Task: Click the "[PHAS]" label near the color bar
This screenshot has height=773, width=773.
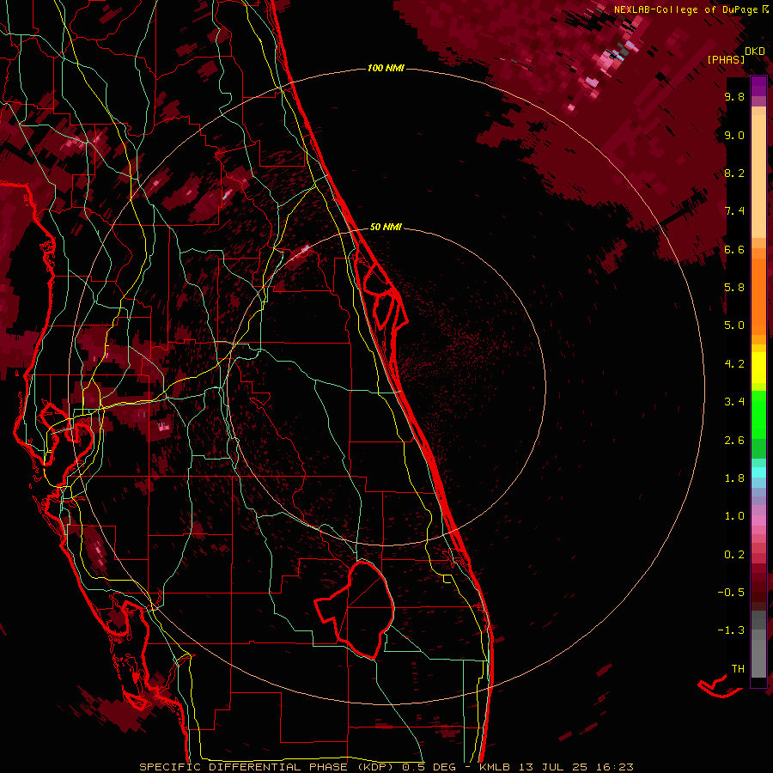Action: click(726, 59)
